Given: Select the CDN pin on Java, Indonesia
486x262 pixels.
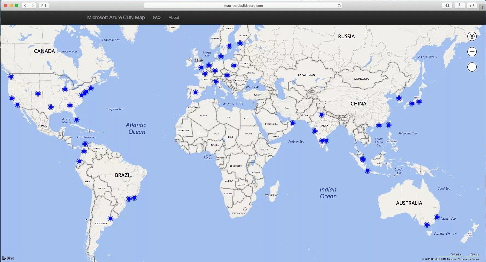Looking at the screenshot, I should click(368, 171).
